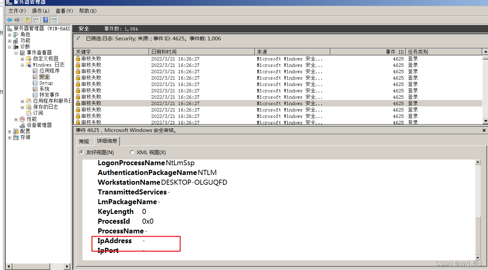
Task: Click the Back arrow toolbar icon
Action: 9,20
